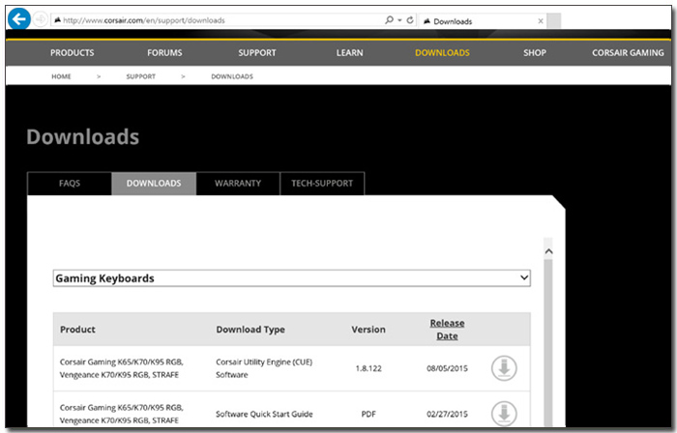677x433 pixels.
Task: Expand the Gaming Keyboards category dropdown
Action: (x=292, y=278)
